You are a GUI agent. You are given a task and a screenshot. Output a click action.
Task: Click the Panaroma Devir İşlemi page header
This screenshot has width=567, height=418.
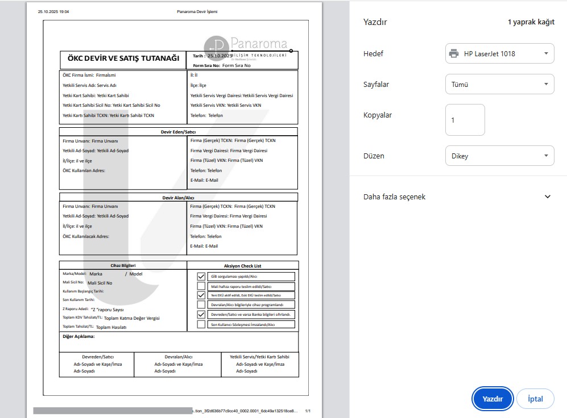(x=197, y=11)
